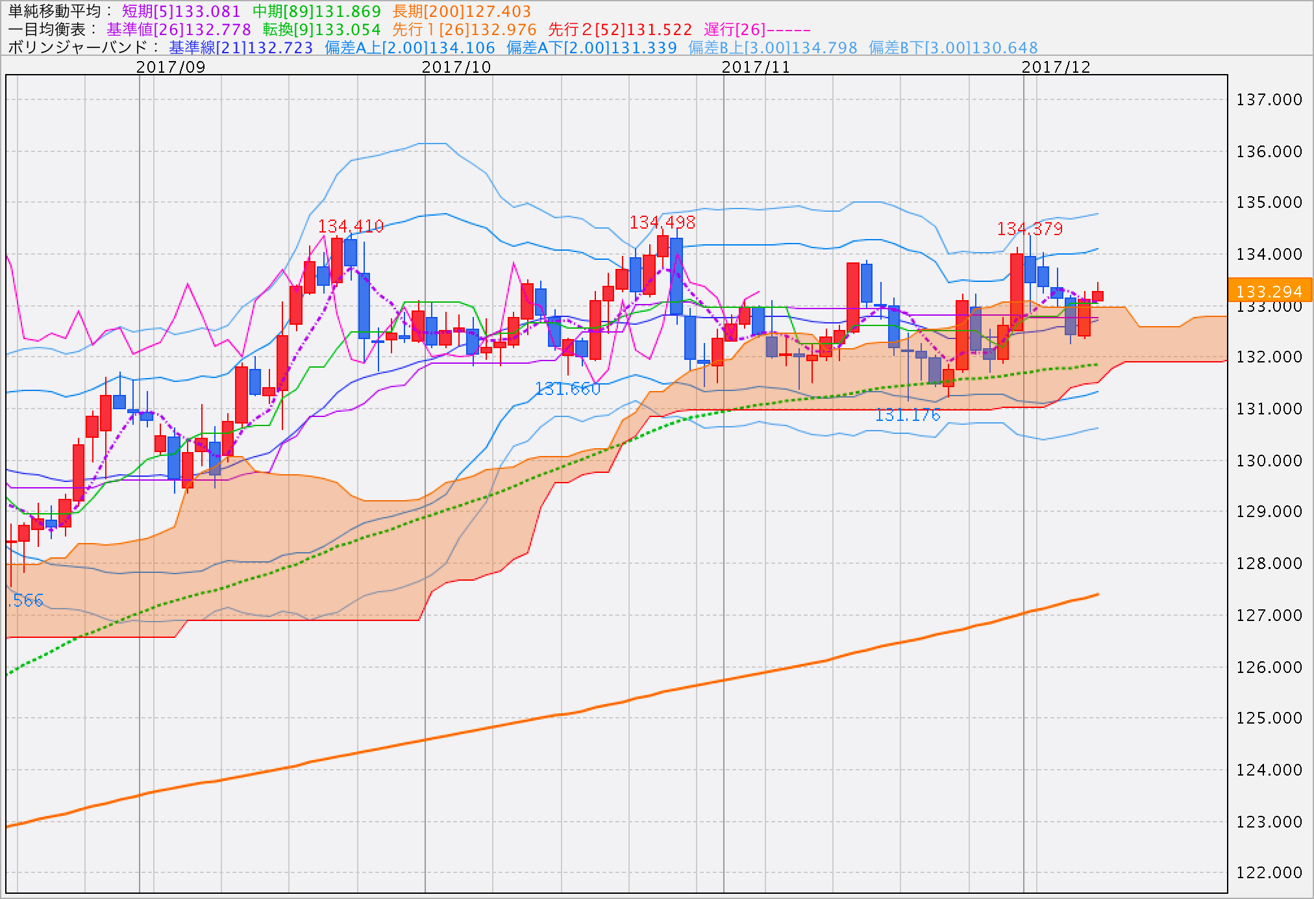Click the ボリンジャーバンド legend label

(x=83, y=47)
